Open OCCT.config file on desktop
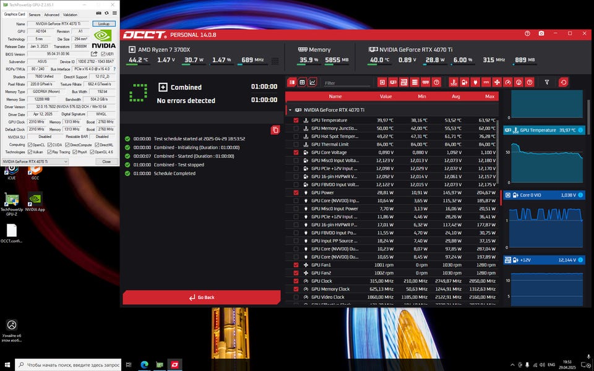The height and width of the screenshot is (371, 594). pyautogui.click(x=12, y=233)
